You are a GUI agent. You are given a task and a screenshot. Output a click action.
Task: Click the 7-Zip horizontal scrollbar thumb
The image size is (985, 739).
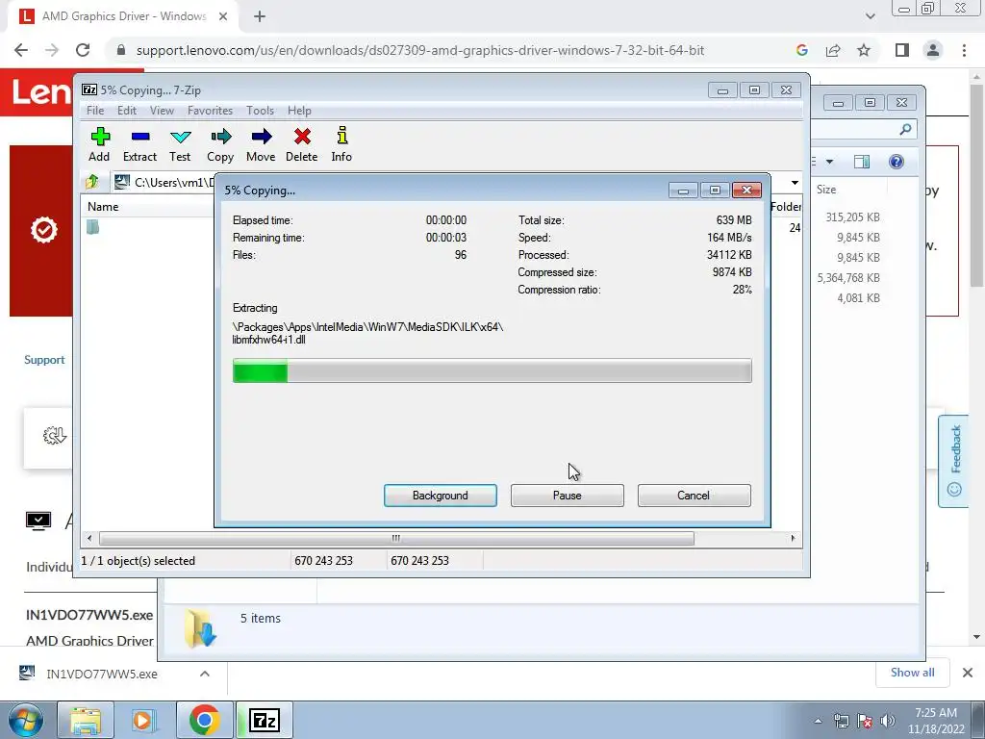coord(396,538)
